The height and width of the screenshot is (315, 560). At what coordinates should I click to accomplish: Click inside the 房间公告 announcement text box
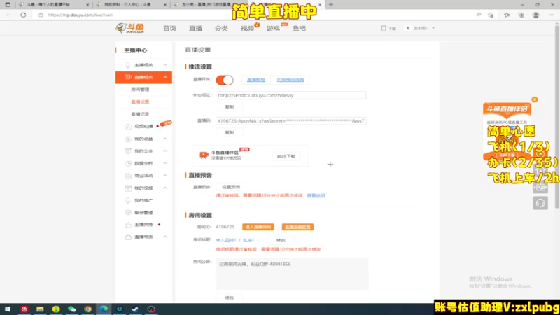coord(292,274)
